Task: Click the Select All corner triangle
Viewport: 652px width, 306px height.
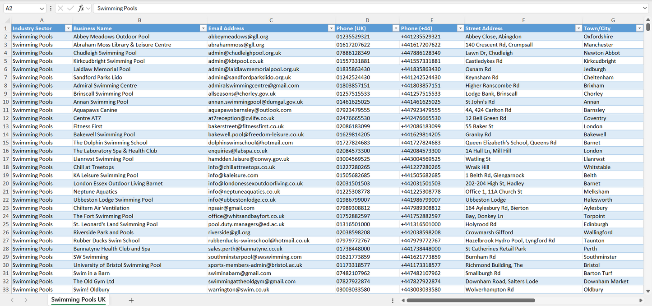Action: 7,20
